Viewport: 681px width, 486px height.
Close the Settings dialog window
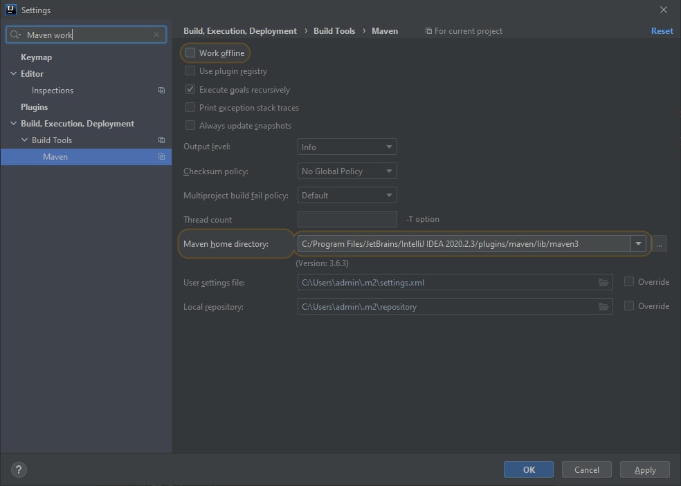point(664,10)
